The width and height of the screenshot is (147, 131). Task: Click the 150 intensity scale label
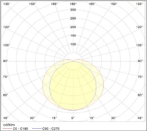click(x=73, y=35)
